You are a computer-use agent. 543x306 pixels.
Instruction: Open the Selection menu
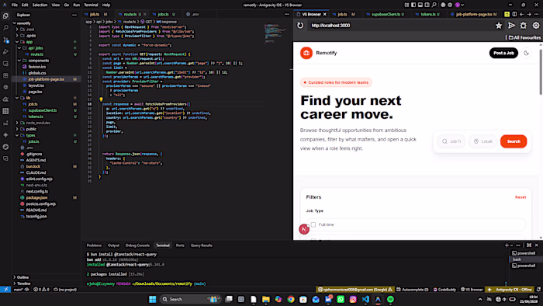40,5
